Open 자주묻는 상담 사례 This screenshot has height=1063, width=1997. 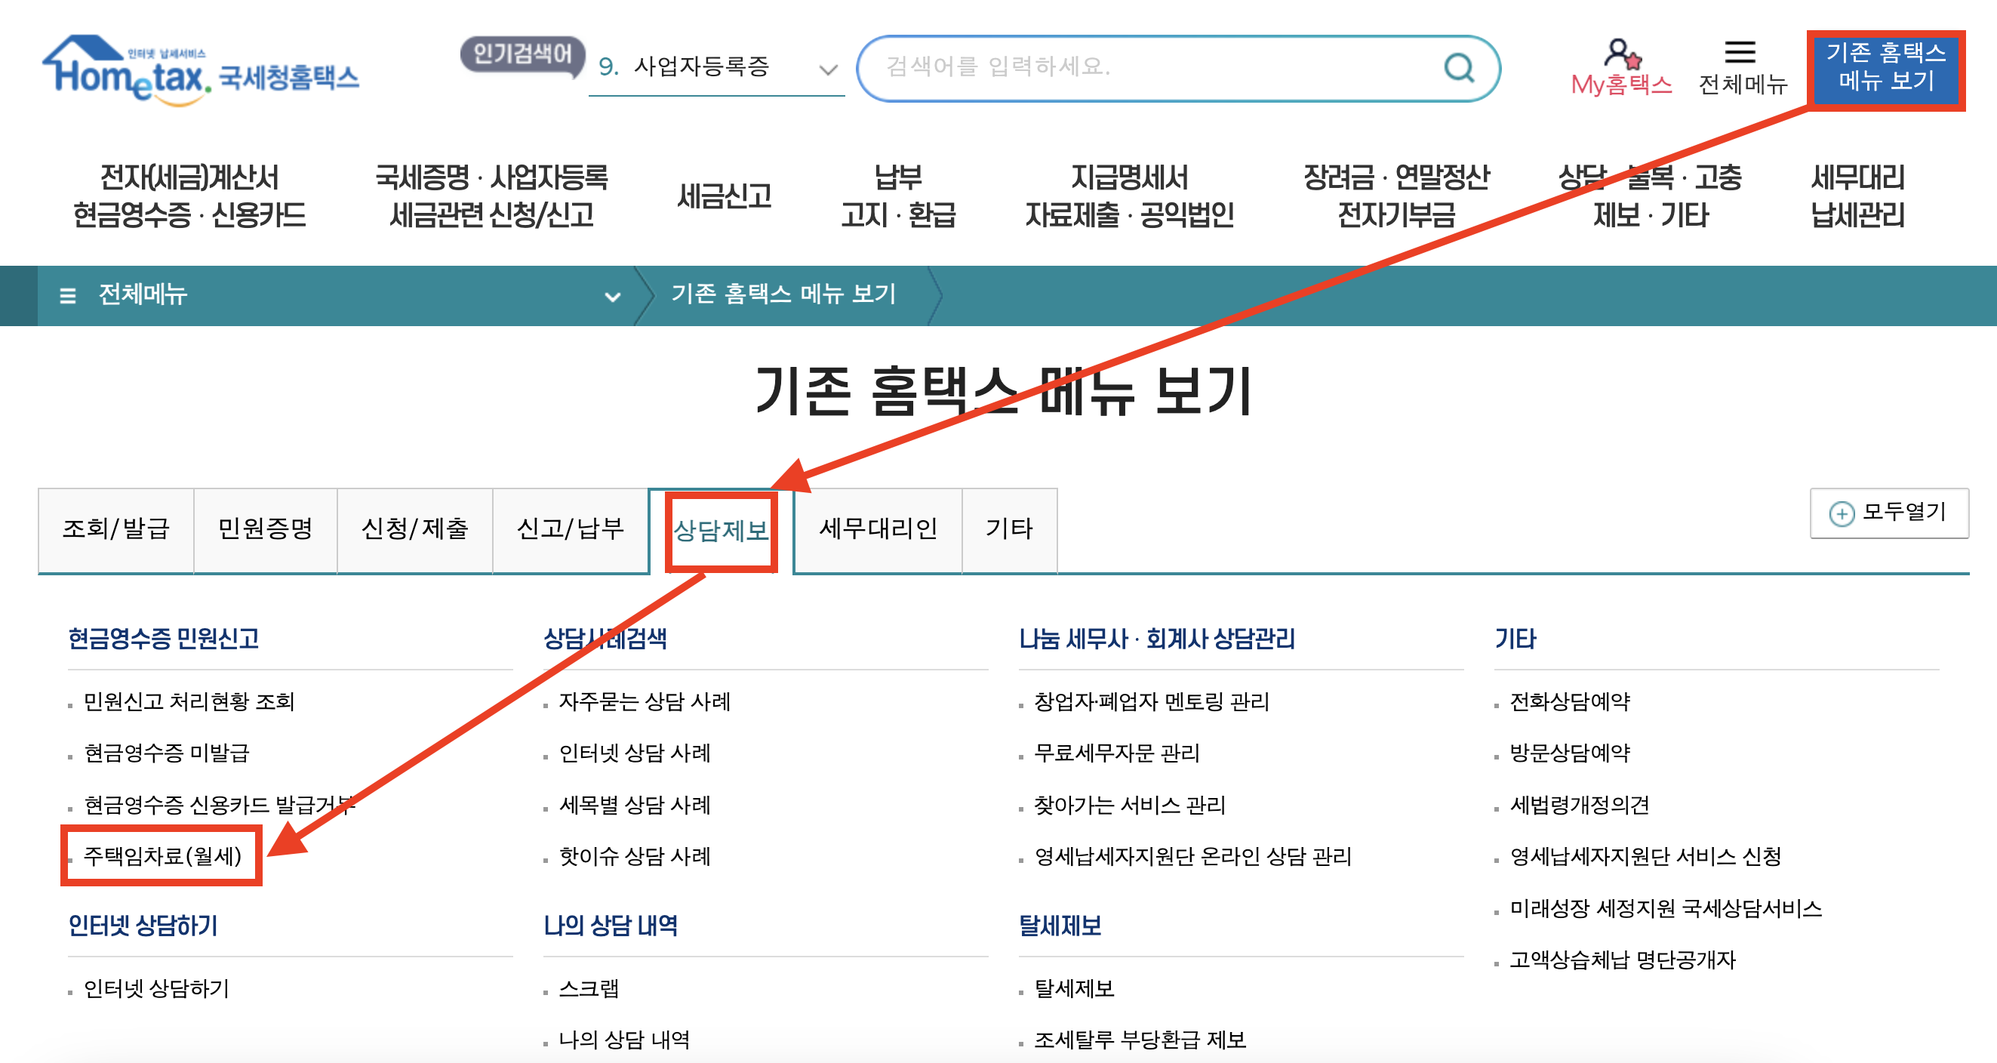click(x=645, y=701)
